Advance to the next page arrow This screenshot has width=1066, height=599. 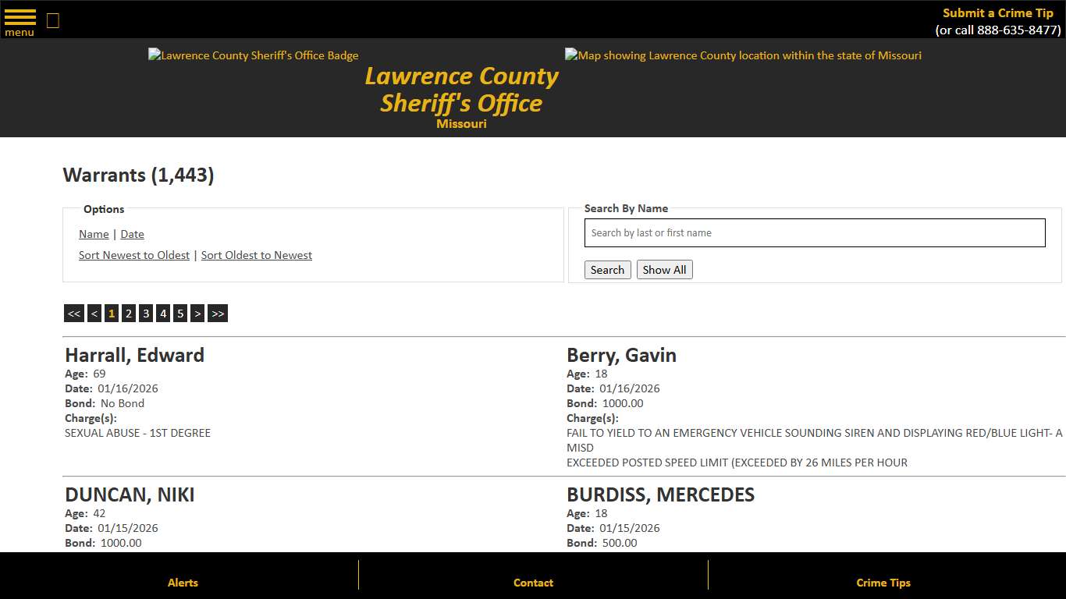(x=197, y=313)
